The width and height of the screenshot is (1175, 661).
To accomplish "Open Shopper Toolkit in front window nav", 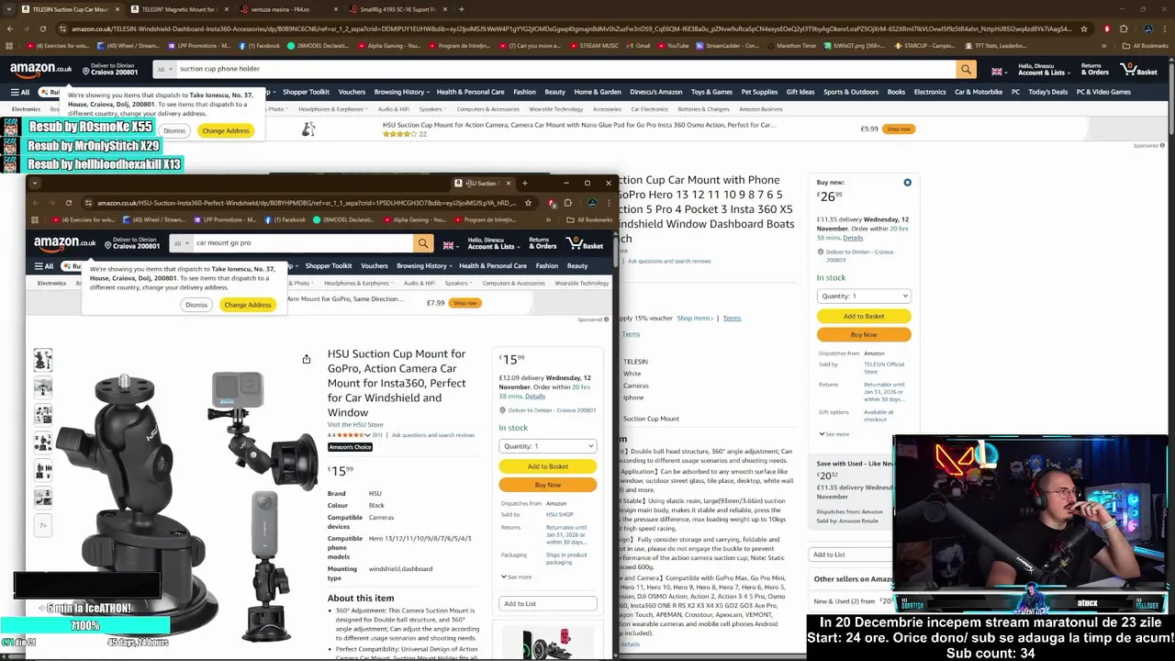I will point(329,266).
